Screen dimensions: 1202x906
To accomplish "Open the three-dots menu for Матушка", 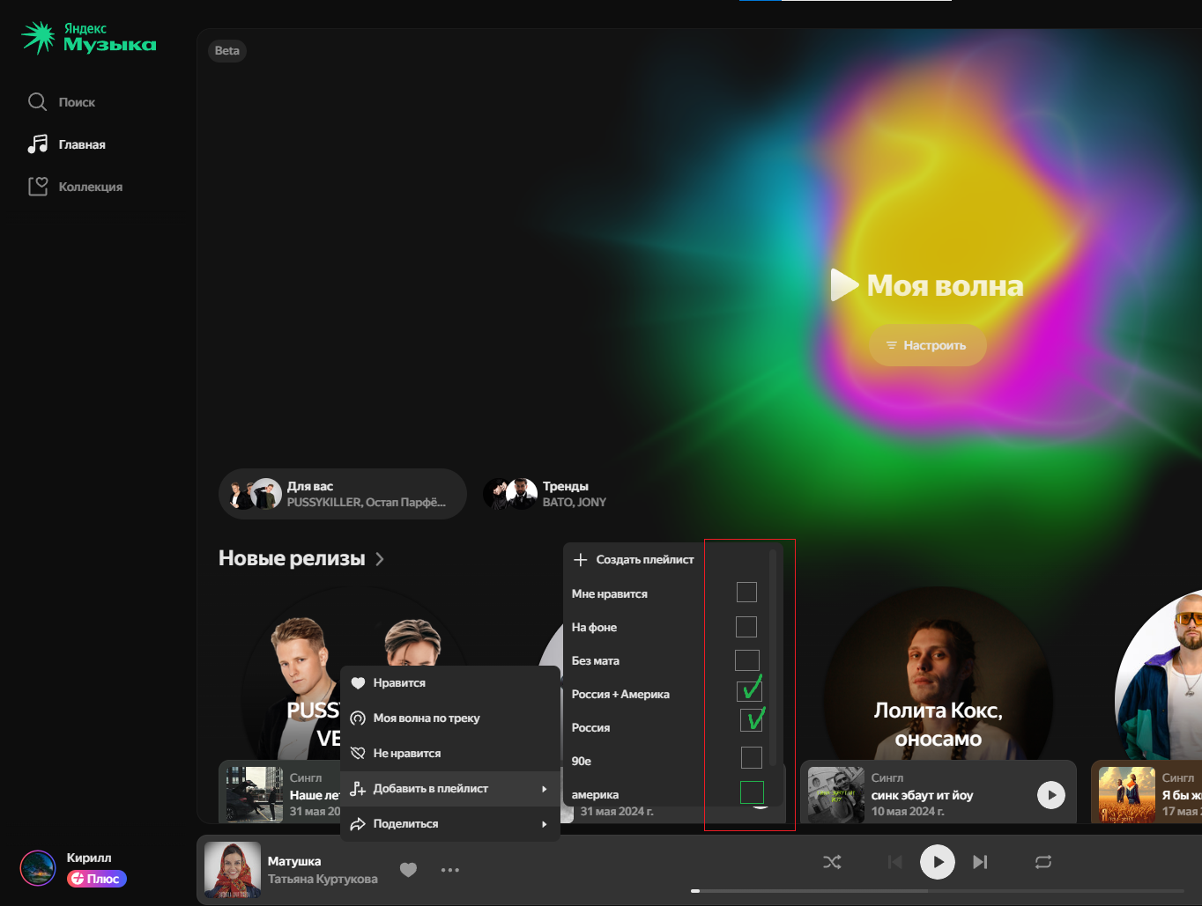I will (x=450, y=870).
